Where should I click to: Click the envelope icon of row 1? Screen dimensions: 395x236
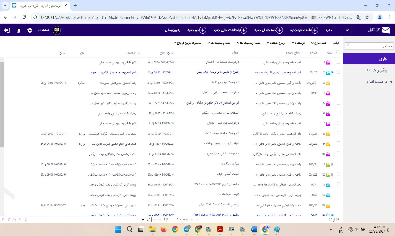tap(328, 62)
